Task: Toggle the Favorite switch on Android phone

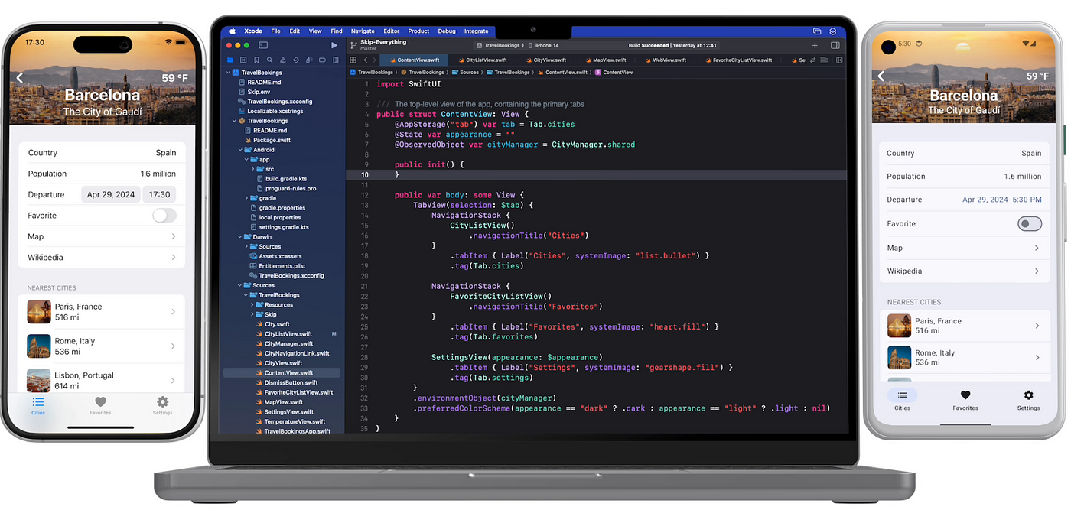Action: tap(1030, 223)
